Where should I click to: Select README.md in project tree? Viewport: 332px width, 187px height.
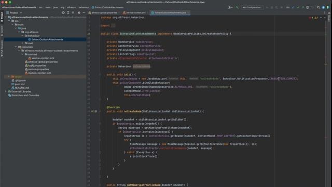tap(22, 88)
